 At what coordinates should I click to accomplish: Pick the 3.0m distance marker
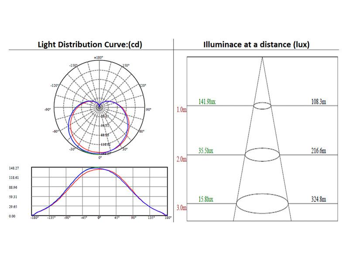[181, 208]
